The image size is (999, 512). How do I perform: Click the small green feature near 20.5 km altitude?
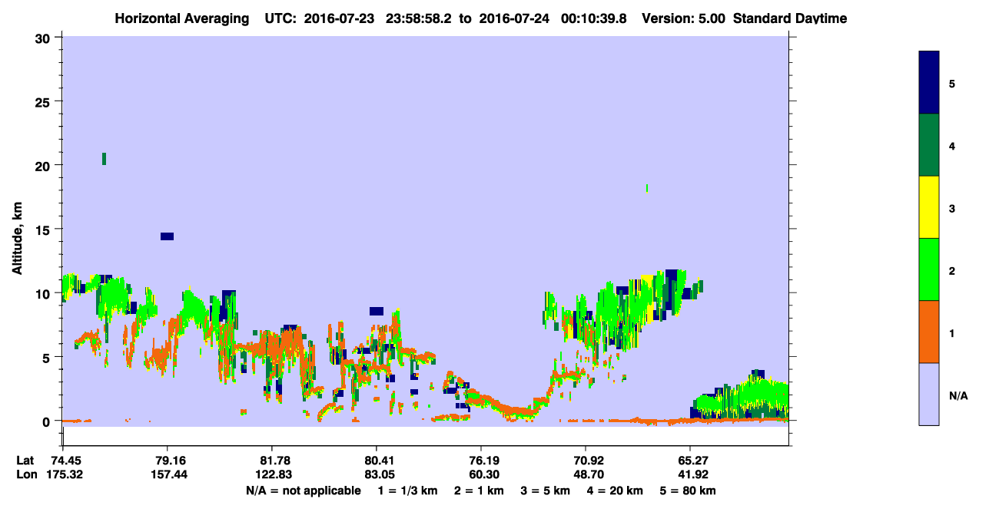click(x=104, y=159)
